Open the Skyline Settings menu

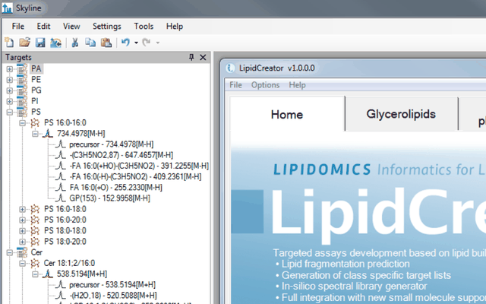tap(107, 27)
